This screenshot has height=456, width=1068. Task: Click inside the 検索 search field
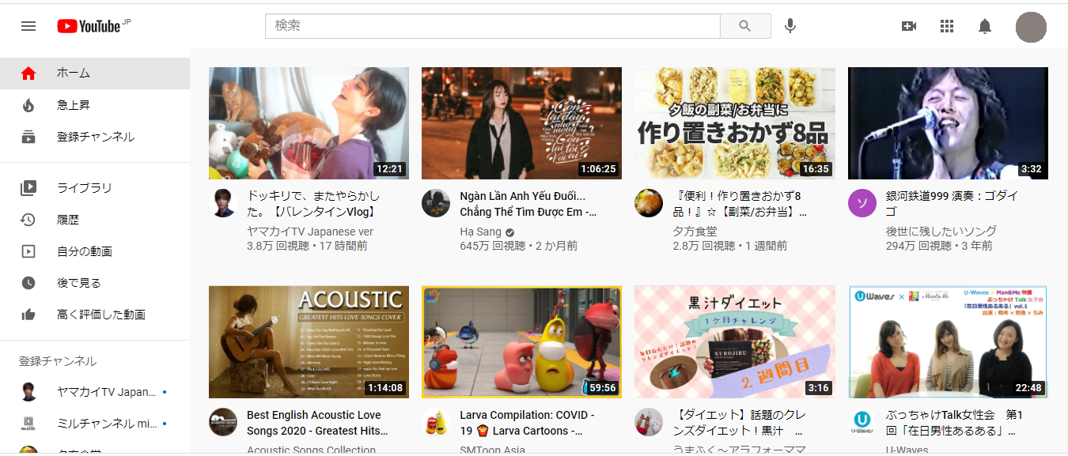pos(492,26)
